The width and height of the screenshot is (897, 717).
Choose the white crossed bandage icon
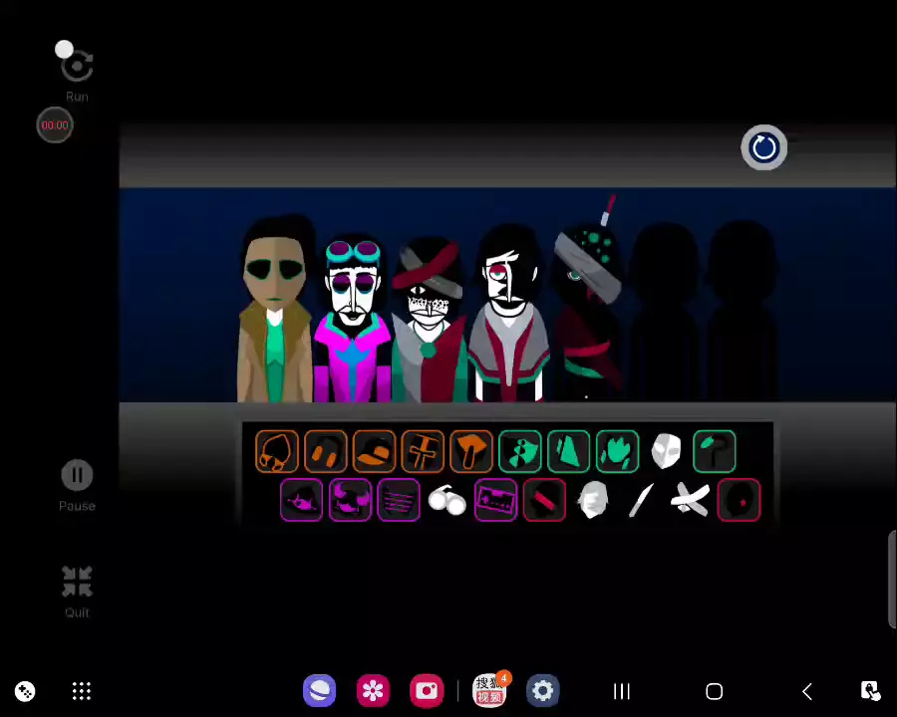(690, 500)
